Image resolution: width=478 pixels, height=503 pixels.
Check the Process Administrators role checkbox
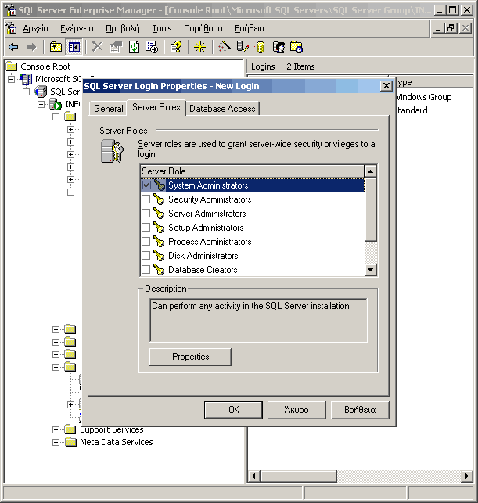point(146,242)
